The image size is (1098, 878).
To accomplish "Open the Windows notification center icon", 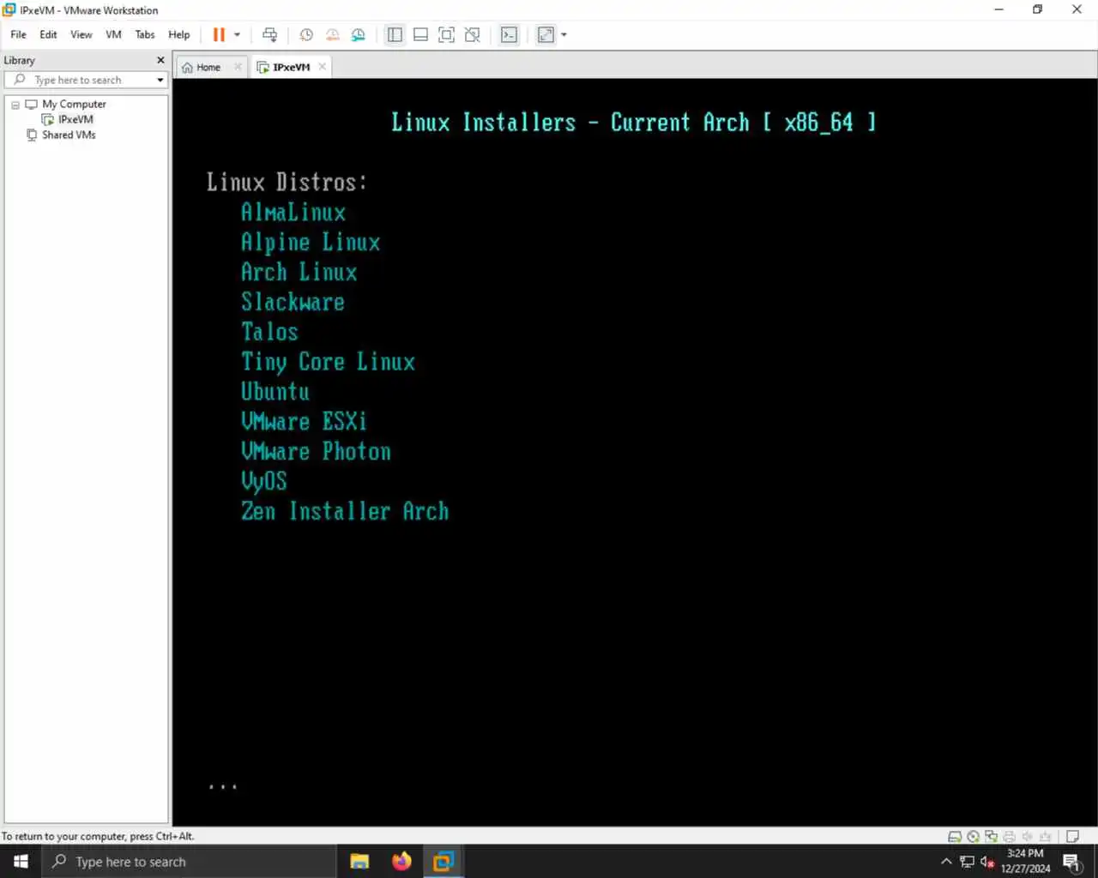I will pyautogui.click(x=1072, y=862).
